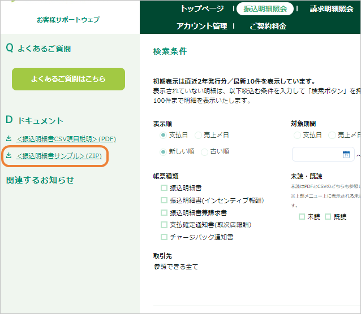Screen dimensions: 361x314
Task: Click the Q icon of よくあるご質問
Action: (x=10, y=48)
